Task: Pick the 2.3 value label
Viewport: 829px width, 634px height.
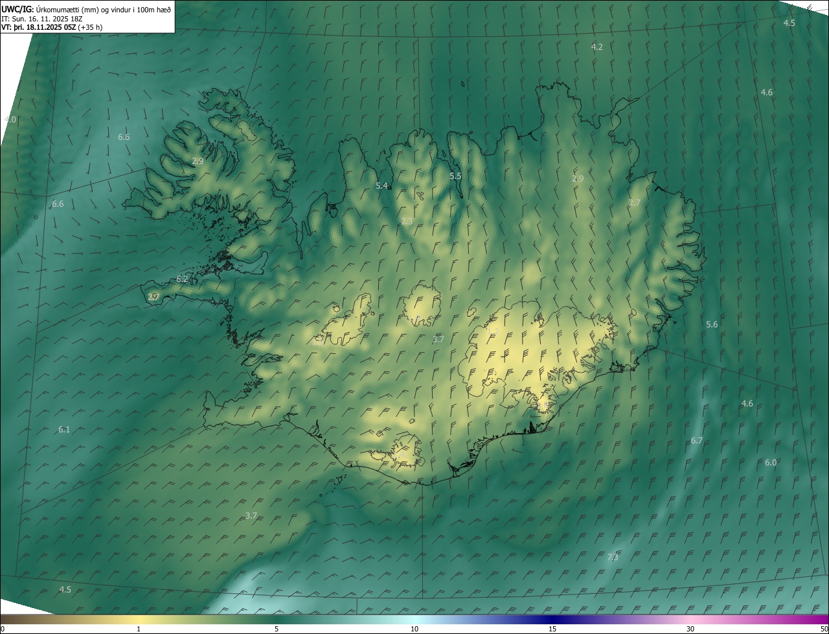Action: pos(407,222)
